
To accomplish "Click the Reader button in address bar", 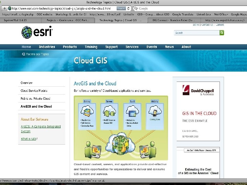I will coord(121,9).
